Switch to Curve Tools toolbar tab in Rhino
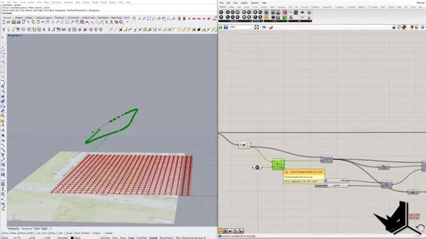 coord(74,18)
